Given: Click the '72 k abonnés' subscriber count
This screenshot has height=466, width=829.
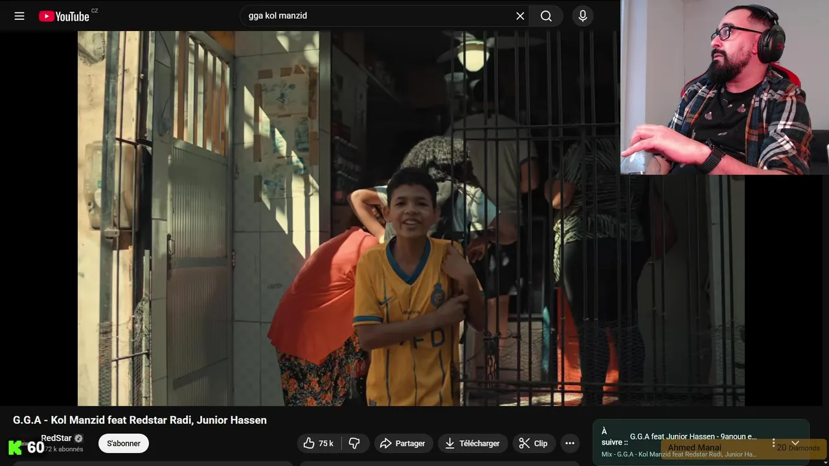Looking at the screenshot, I should [x=63, y=449].
